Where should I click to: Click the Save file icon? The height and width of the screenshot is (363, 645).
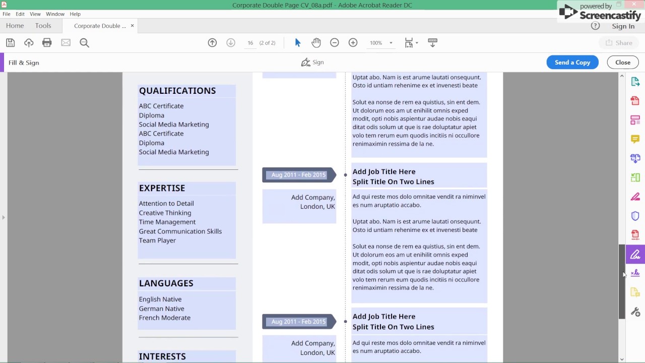[10, 43]
